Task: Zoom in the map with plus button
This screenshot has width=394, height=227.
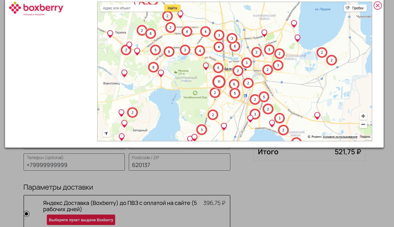Action: click(x=363, y=116)
